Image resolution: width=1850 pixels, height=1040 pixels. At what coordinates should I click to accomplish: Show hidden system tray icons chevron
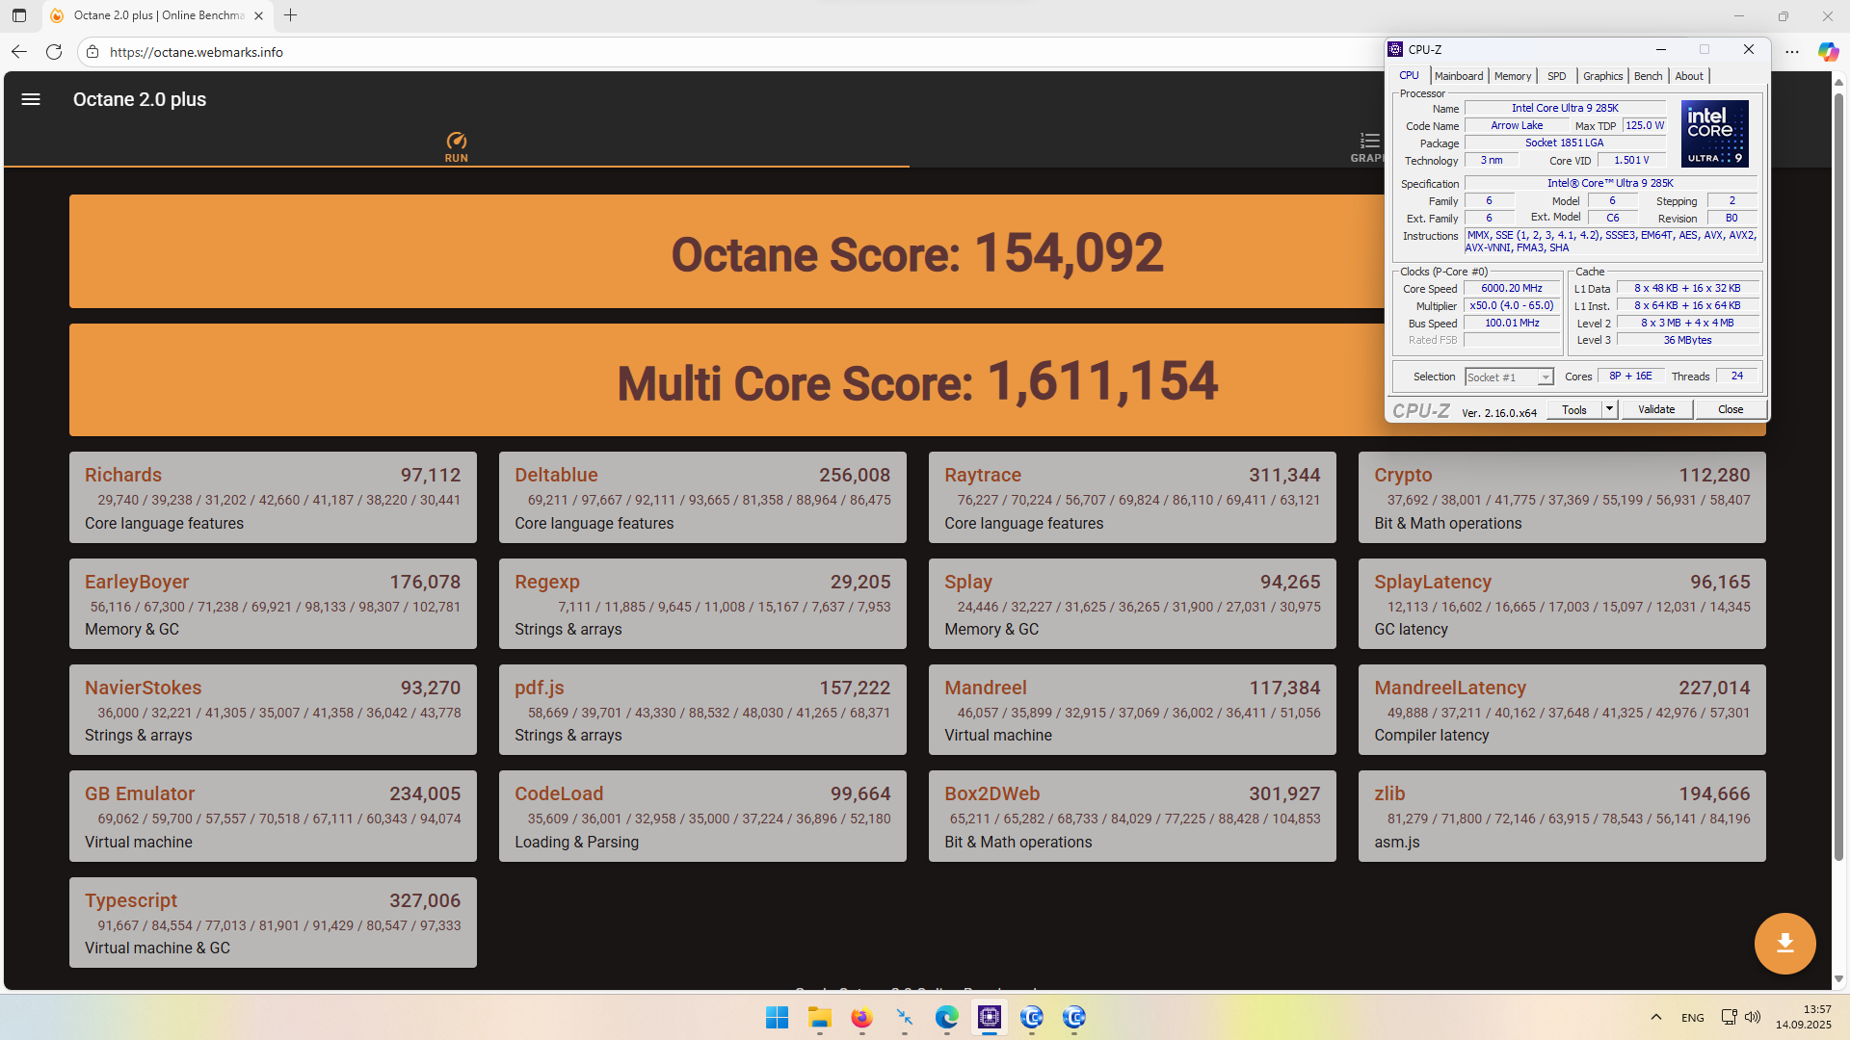1655,1017
